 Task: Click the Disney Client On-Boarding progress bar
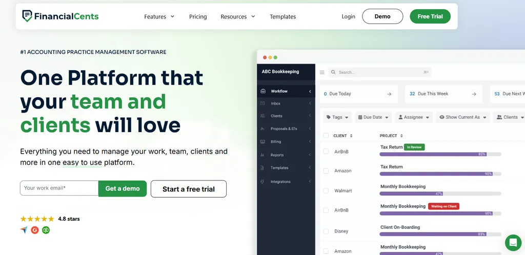(x=440, y=235)
